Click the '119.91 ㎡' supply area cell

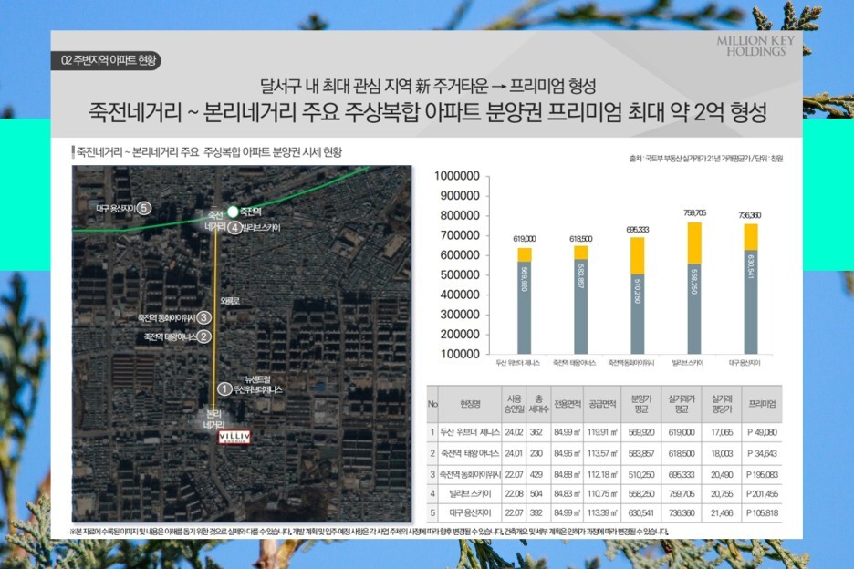coord(602,432)
